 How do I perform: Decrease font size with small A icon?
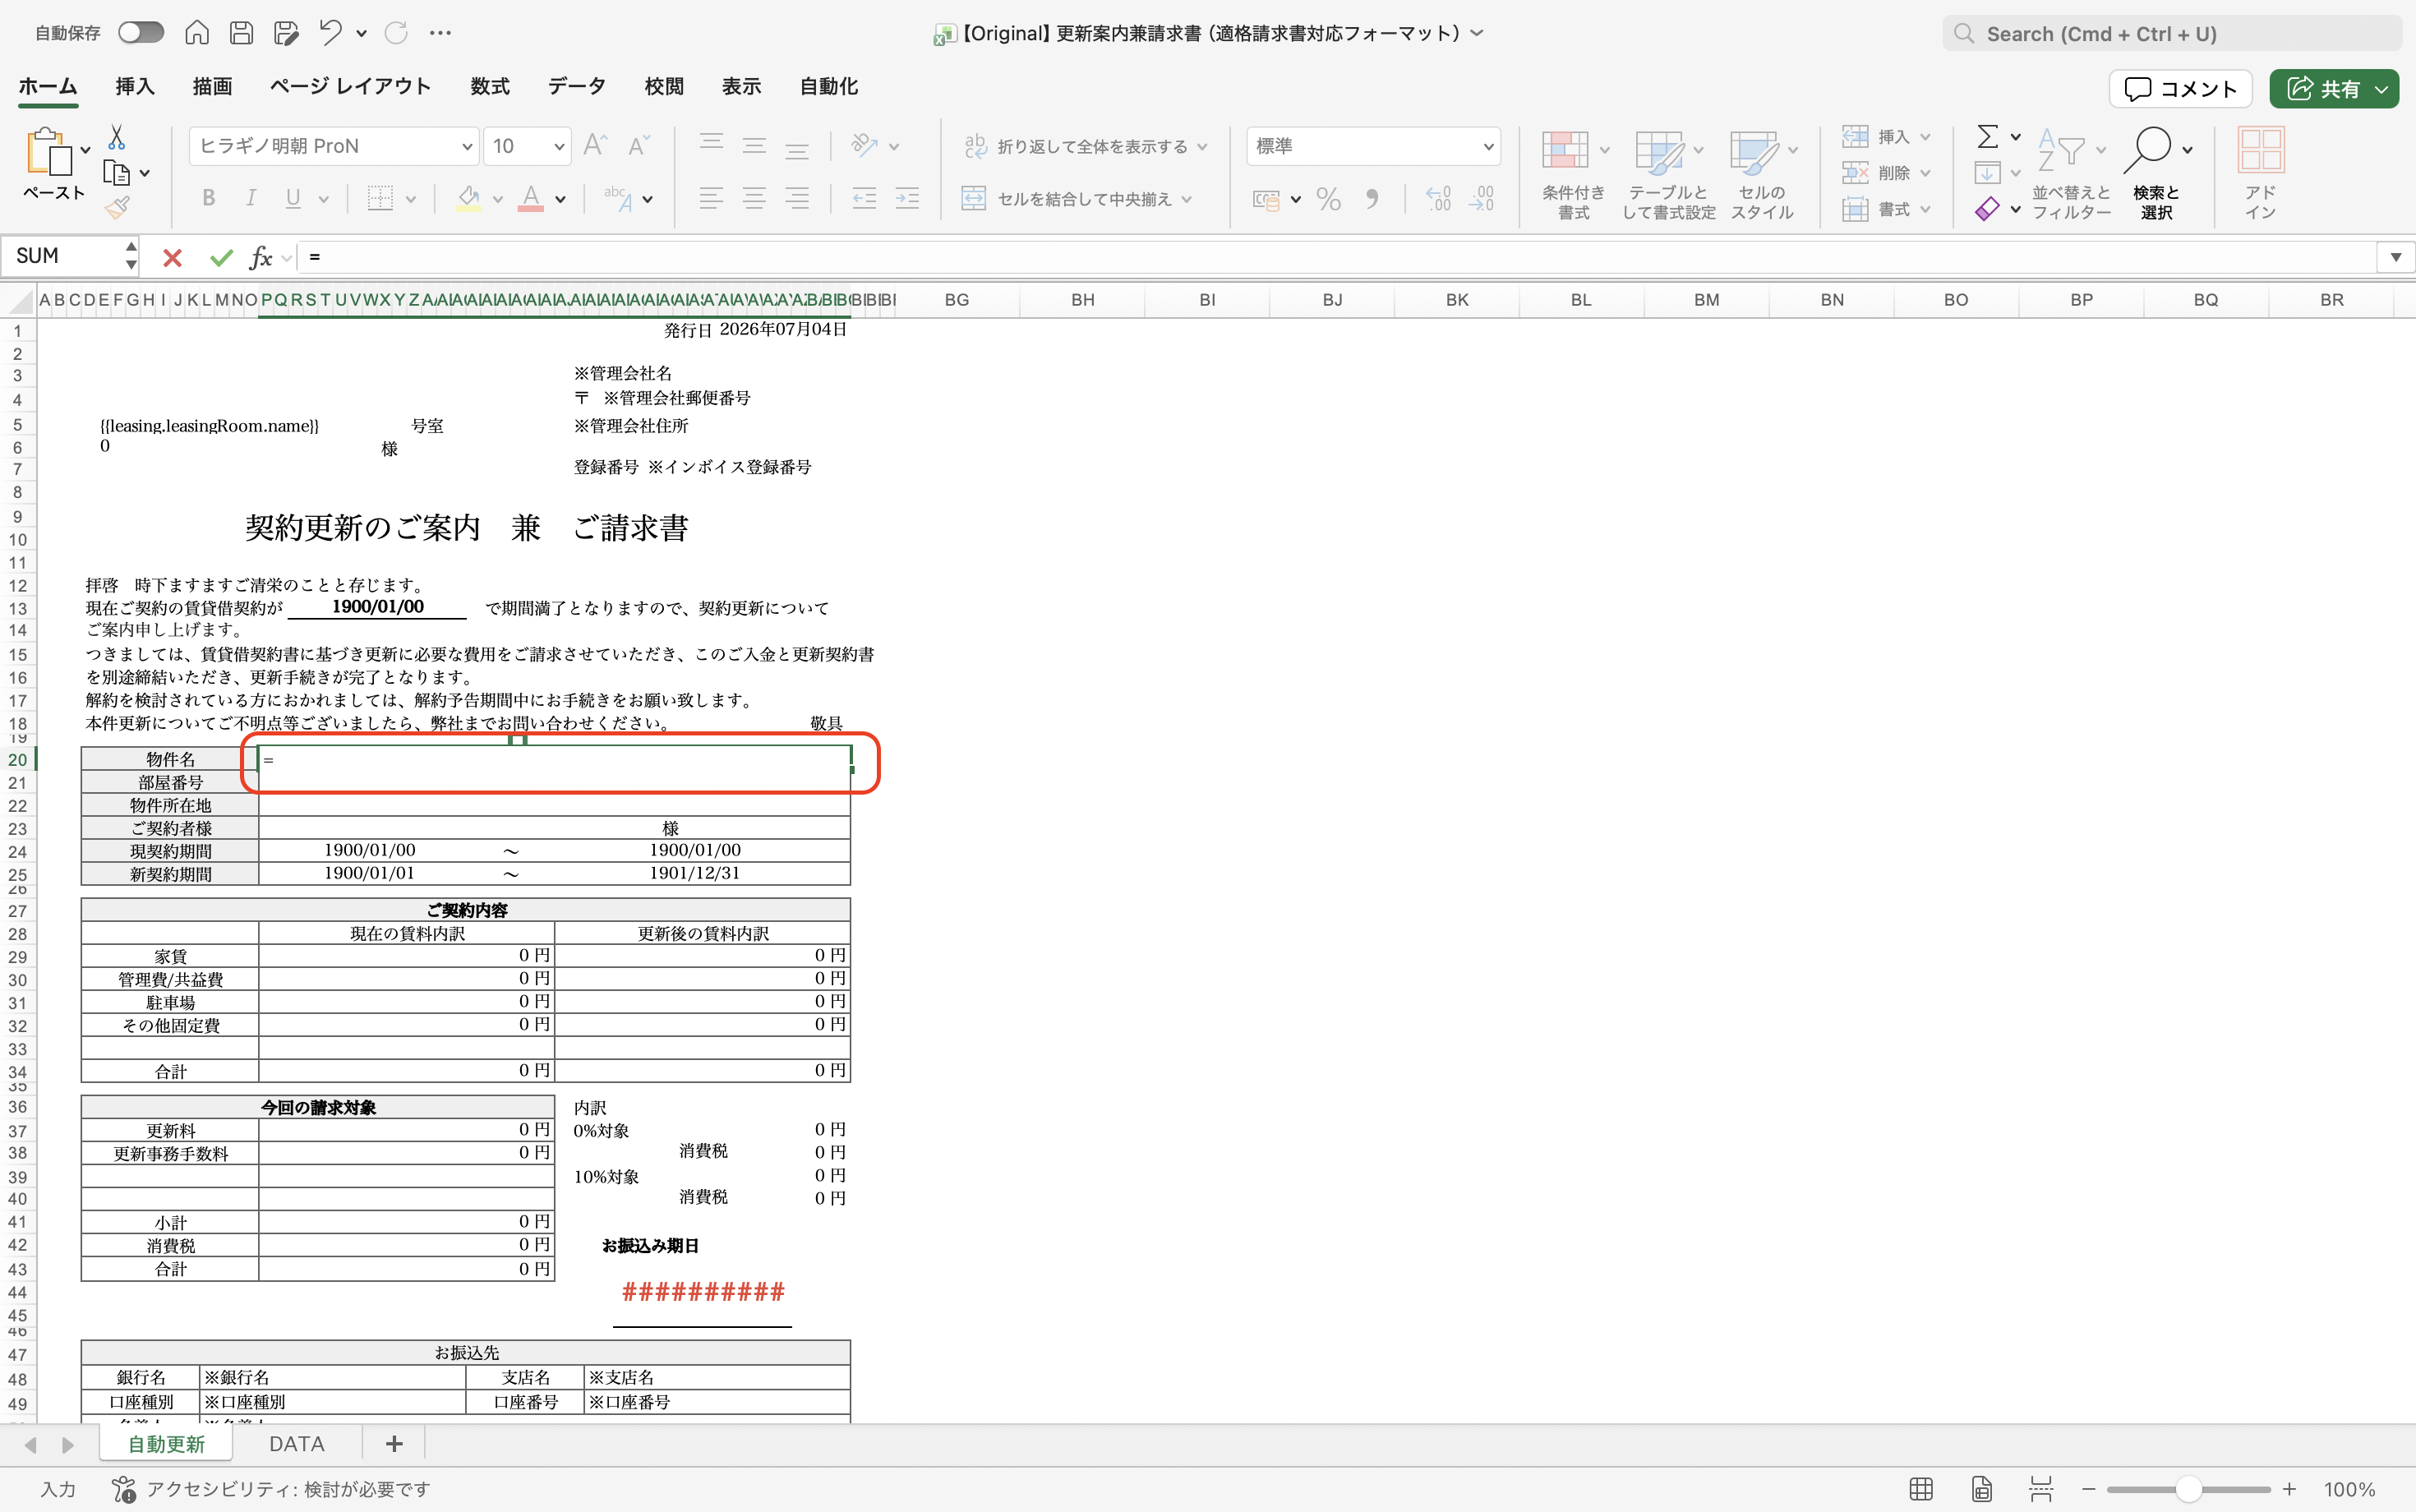tap(638, 146)
